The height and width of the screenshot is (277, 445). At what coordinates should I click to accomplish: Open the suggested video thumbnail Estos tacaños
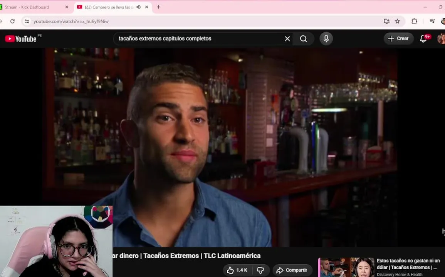click(346, 267)
